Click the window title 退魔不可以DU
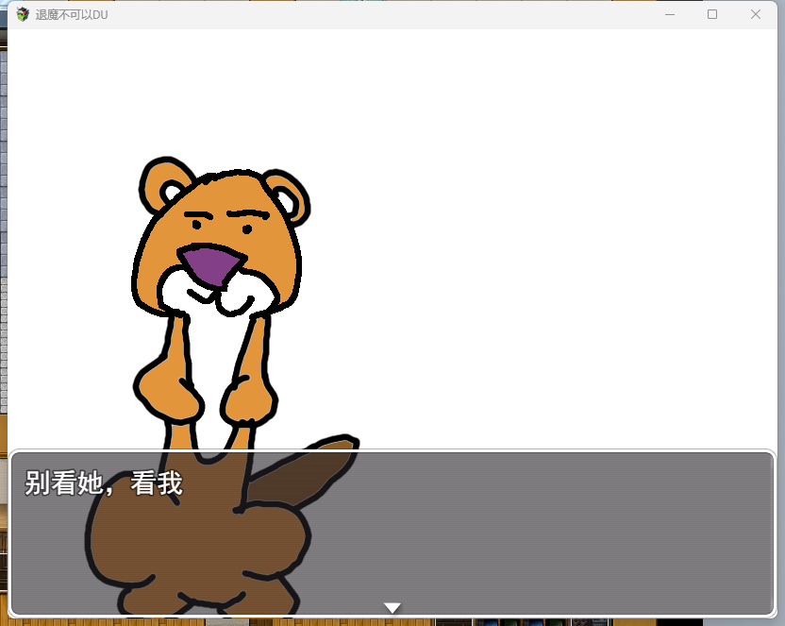 pyautogui.click(x=72, y=15)
